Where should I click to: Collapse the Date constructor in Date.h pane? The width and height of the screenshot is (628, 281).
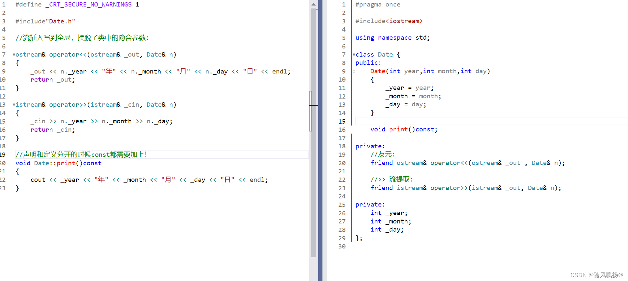coord(354,71)
